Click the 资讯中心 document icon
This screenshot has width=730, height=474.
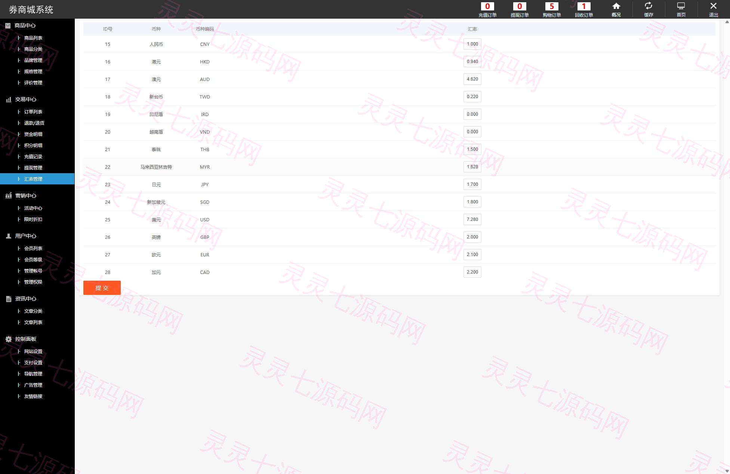(x=9, y=299)
